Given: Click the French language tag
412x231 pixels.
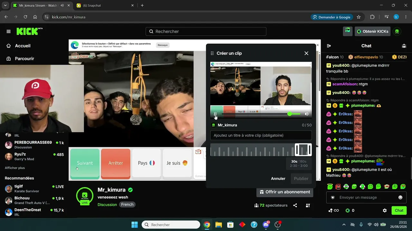Looking at the screenshot, I should click(x=127, y=205).
